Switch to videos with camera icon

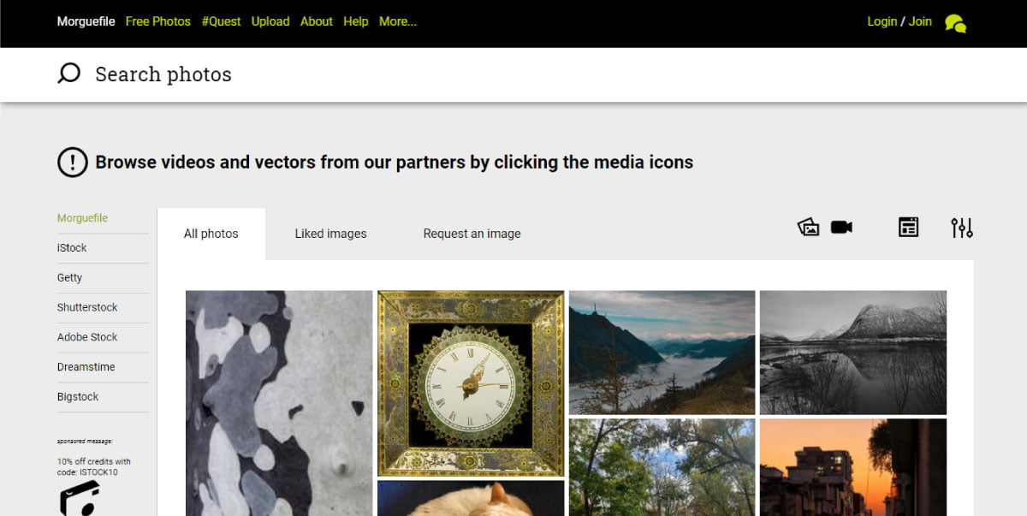(841, 227)
